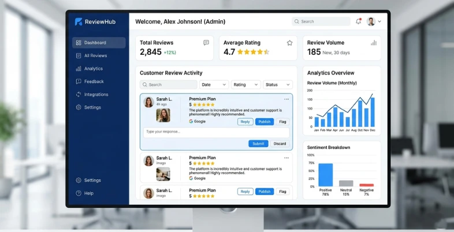
Task: Submit the review response
Action: click(x=258, y=144)
